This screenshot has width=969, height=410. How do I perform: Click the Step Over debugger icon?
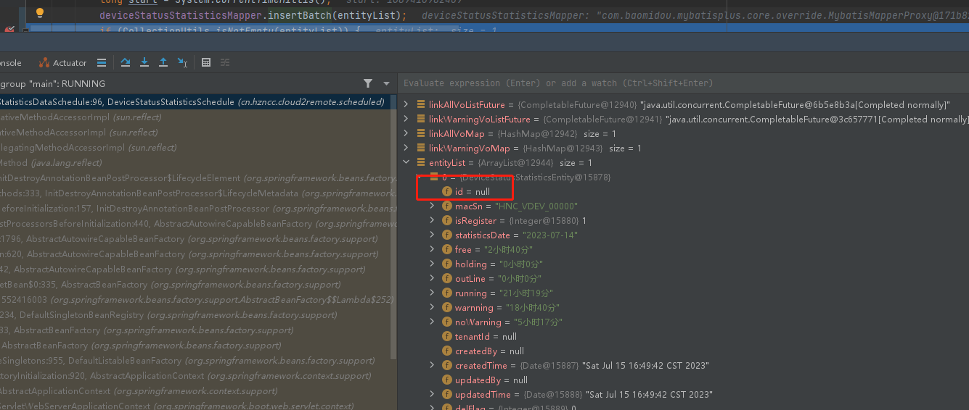126,62
